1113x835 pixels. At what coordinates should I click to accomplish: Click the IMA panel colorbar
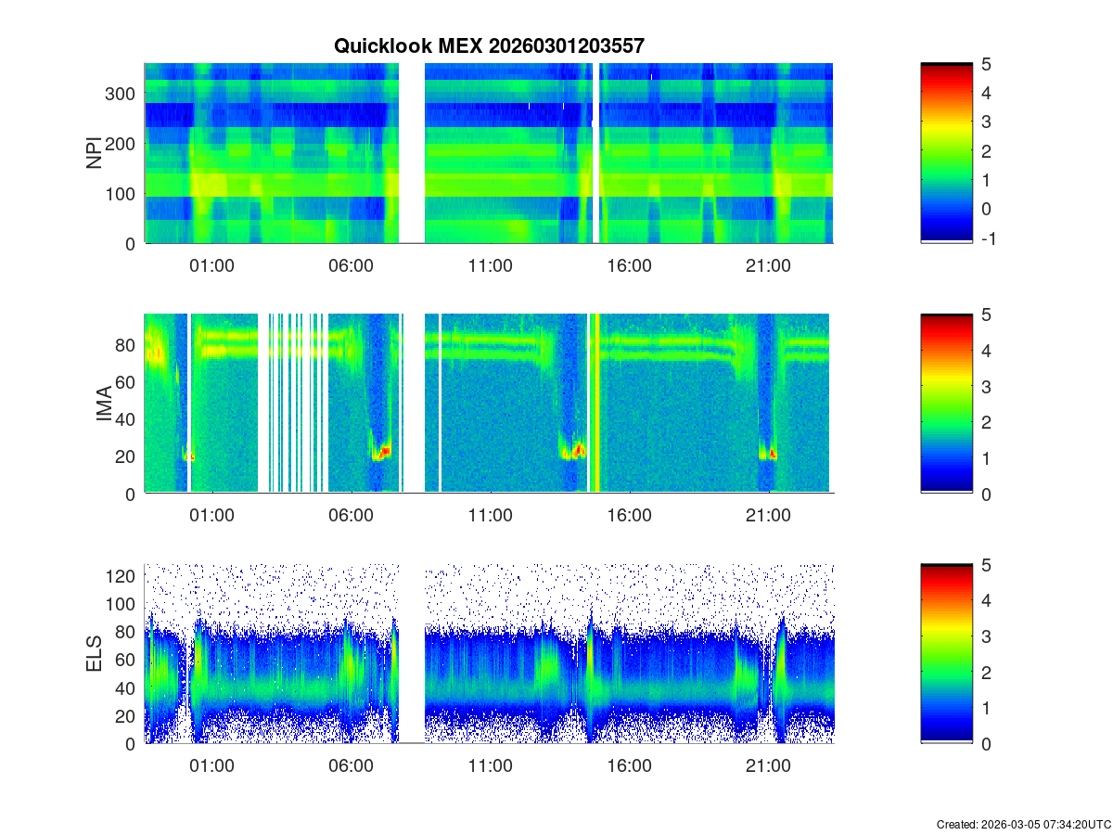[946, 404]
